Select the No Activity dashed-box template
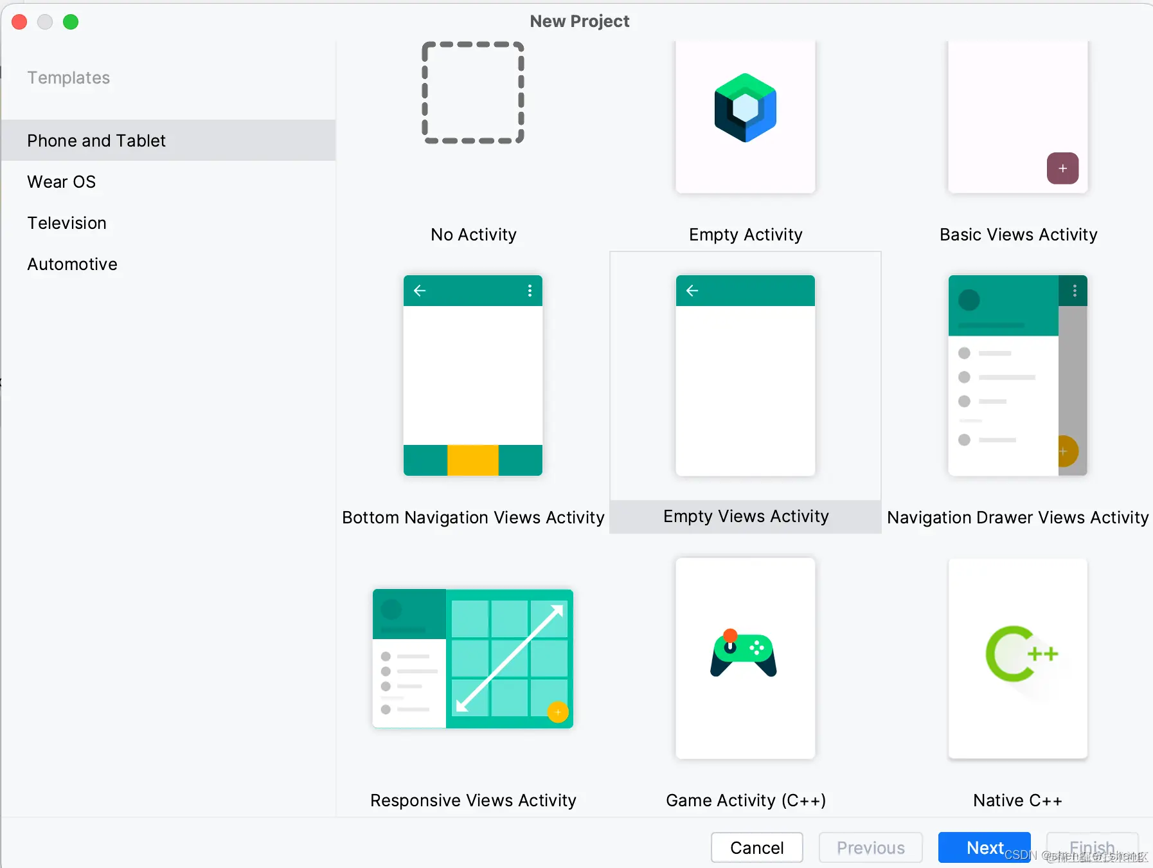 point(473,93)
